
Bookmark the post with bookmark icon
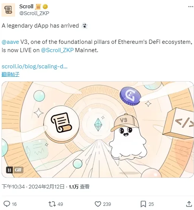pos(143,204)
